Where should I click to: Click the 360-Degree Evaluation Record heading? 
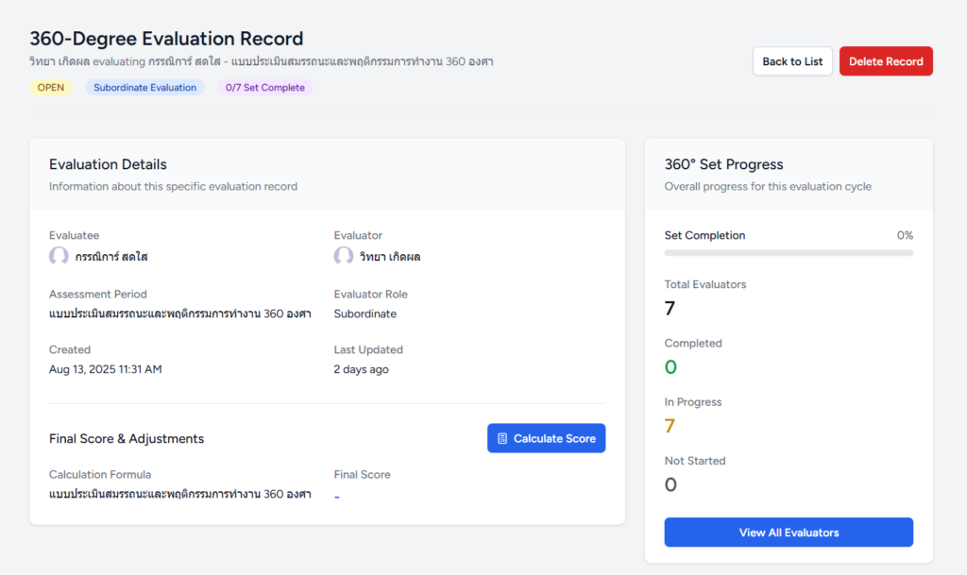166,39
